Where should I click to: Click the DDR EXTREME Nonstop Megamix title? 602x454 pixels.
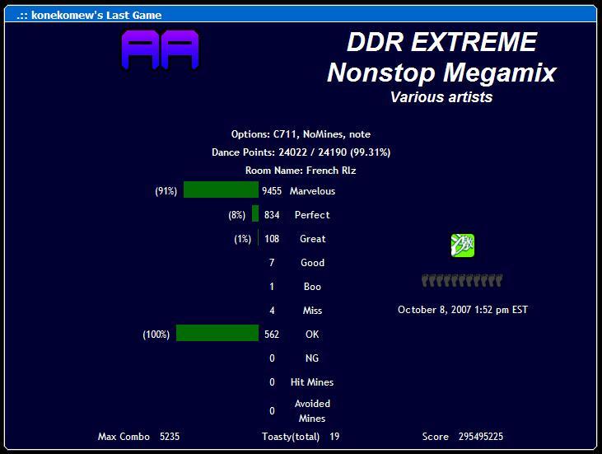441,58
